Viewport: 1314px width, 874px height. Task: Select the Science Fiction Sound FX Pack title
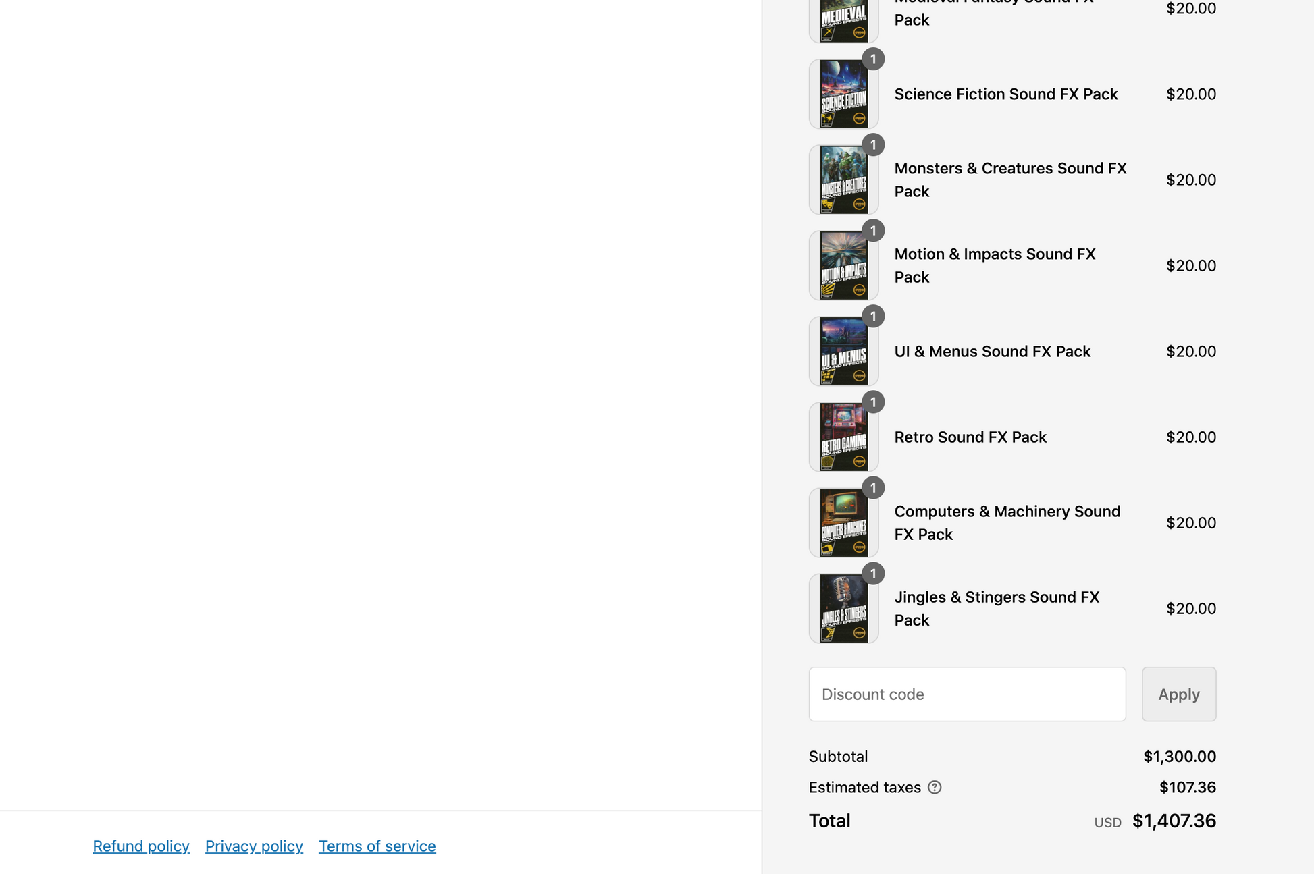[1006, 94]
